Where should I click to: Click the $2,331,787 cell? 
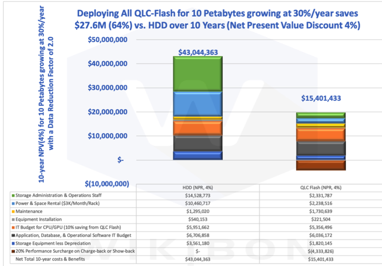point(321,196)
